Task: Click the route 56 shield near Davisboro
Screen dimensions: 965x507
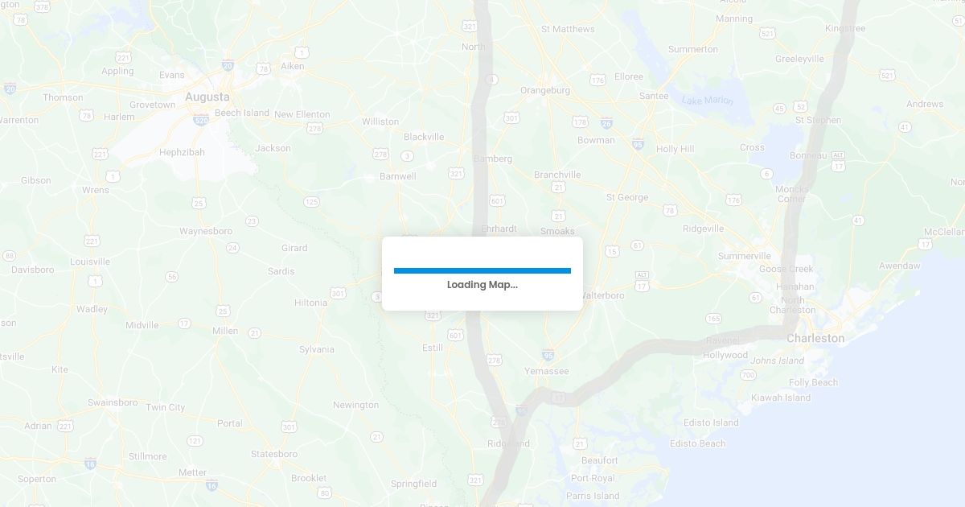Action: point(172,277)
